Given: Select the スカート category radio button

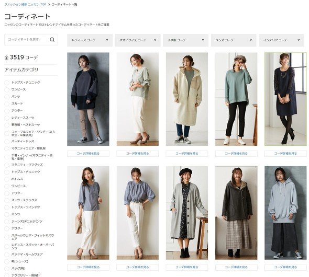Looking at the screenshot, I should tap(7, 104).
